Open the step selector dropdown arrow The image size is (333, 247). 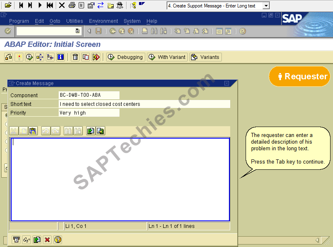pos(266,6)
